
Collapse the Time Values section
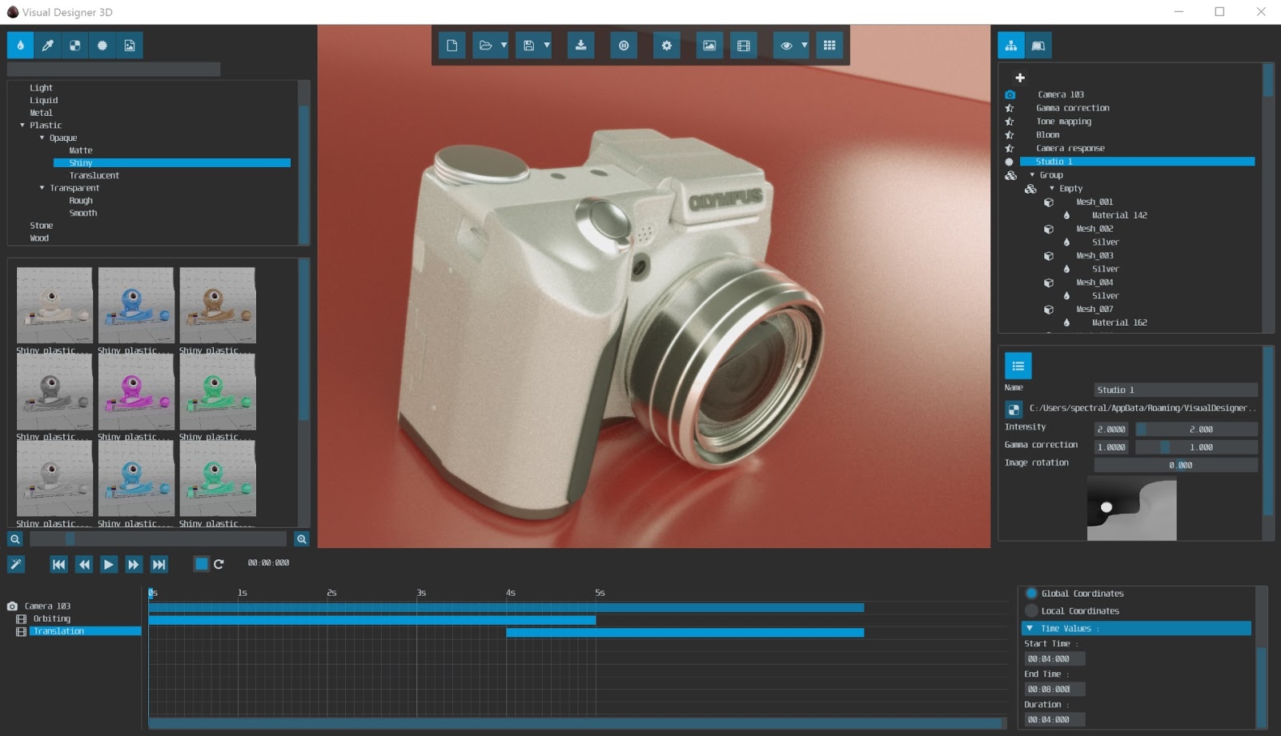pos(1030,629)
